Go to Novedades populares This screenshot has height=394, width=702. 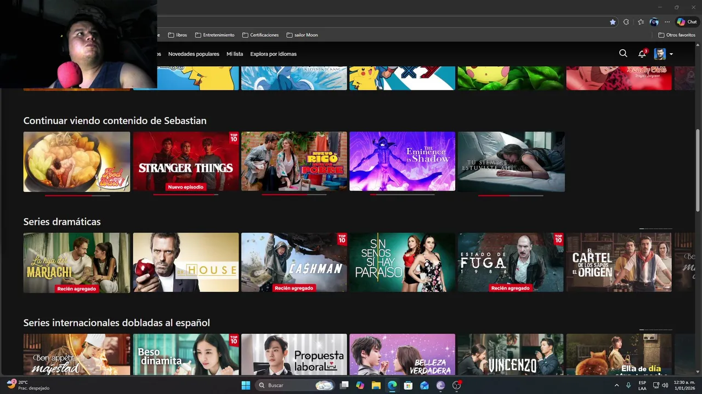click(194, 54)
